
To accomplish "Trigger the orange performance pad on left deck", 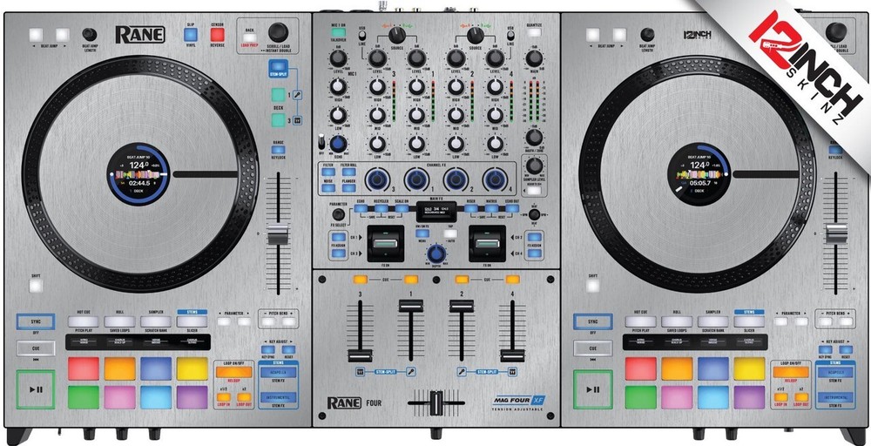I will coord(120,368).
